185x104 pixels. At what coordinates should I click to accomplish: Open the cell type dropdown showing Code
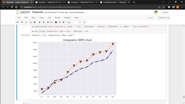74,23
